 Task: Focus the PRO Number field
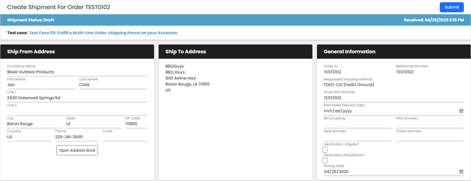coord(430,124)
